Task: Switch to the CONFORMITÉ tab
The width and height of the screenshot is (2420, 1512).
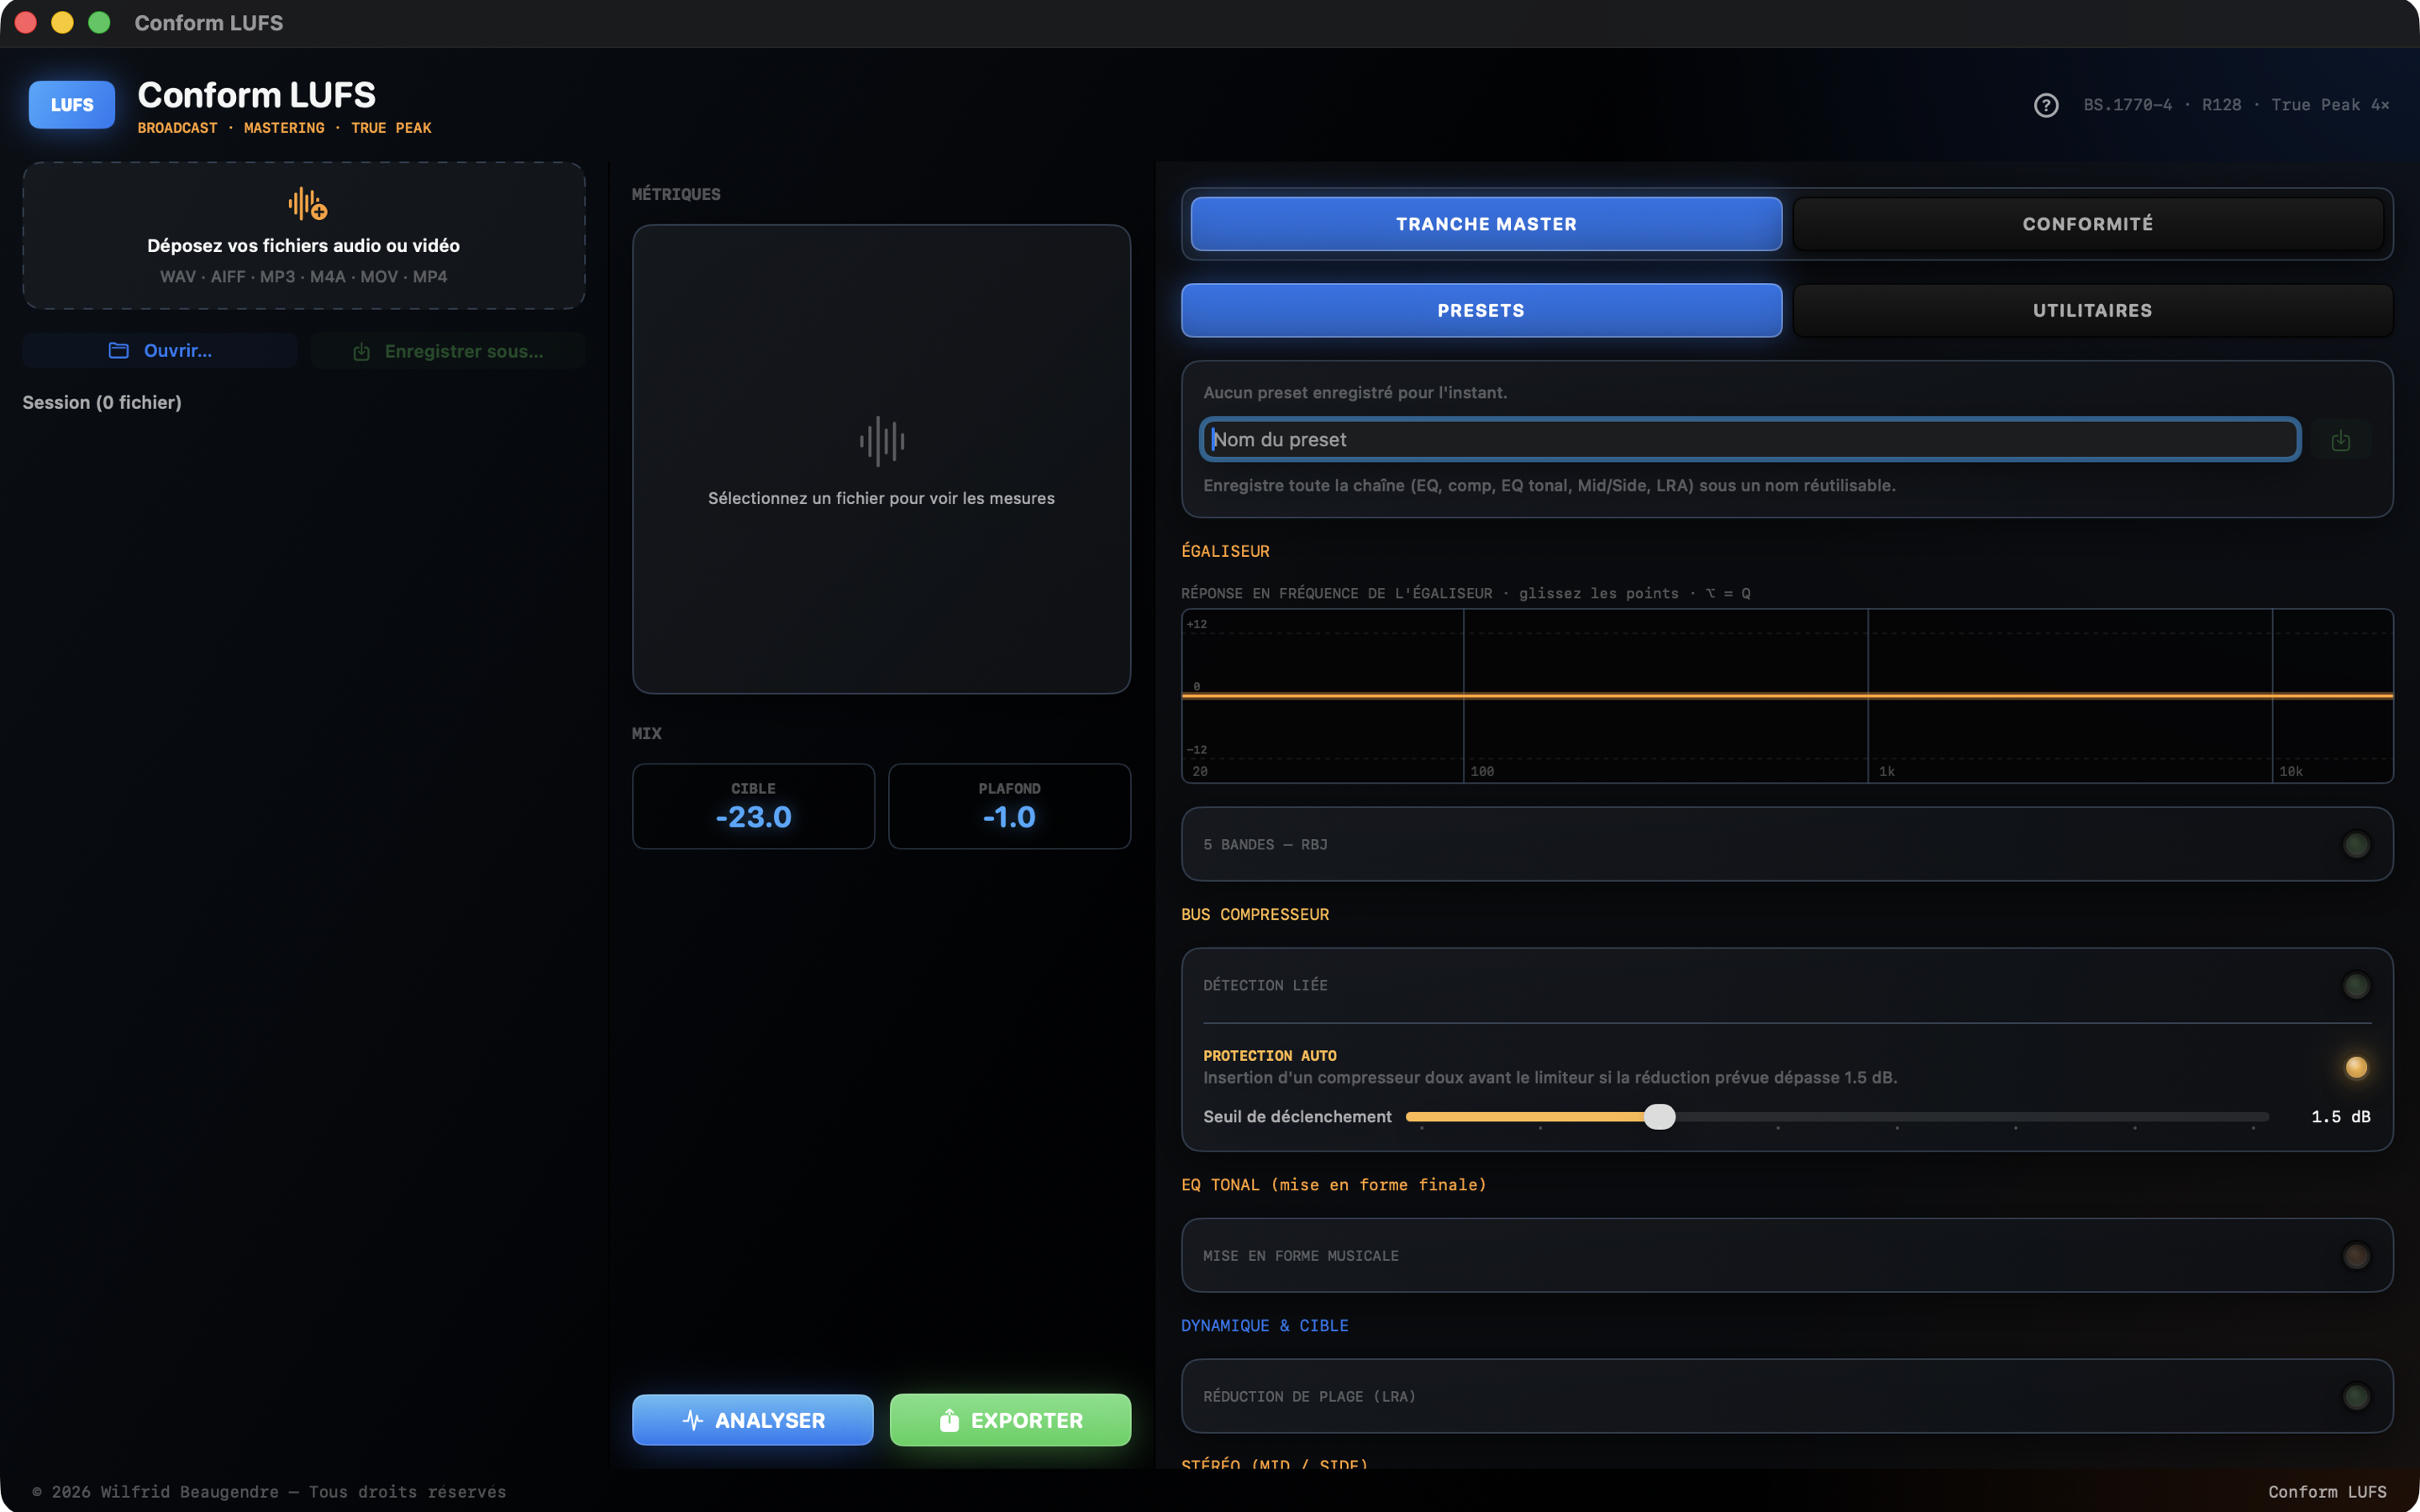Action: tap(2088, 224)
